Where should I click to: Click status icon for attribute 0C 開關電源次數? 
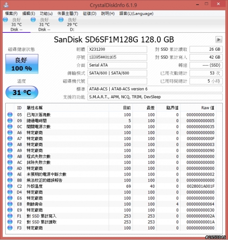(10, 126)
